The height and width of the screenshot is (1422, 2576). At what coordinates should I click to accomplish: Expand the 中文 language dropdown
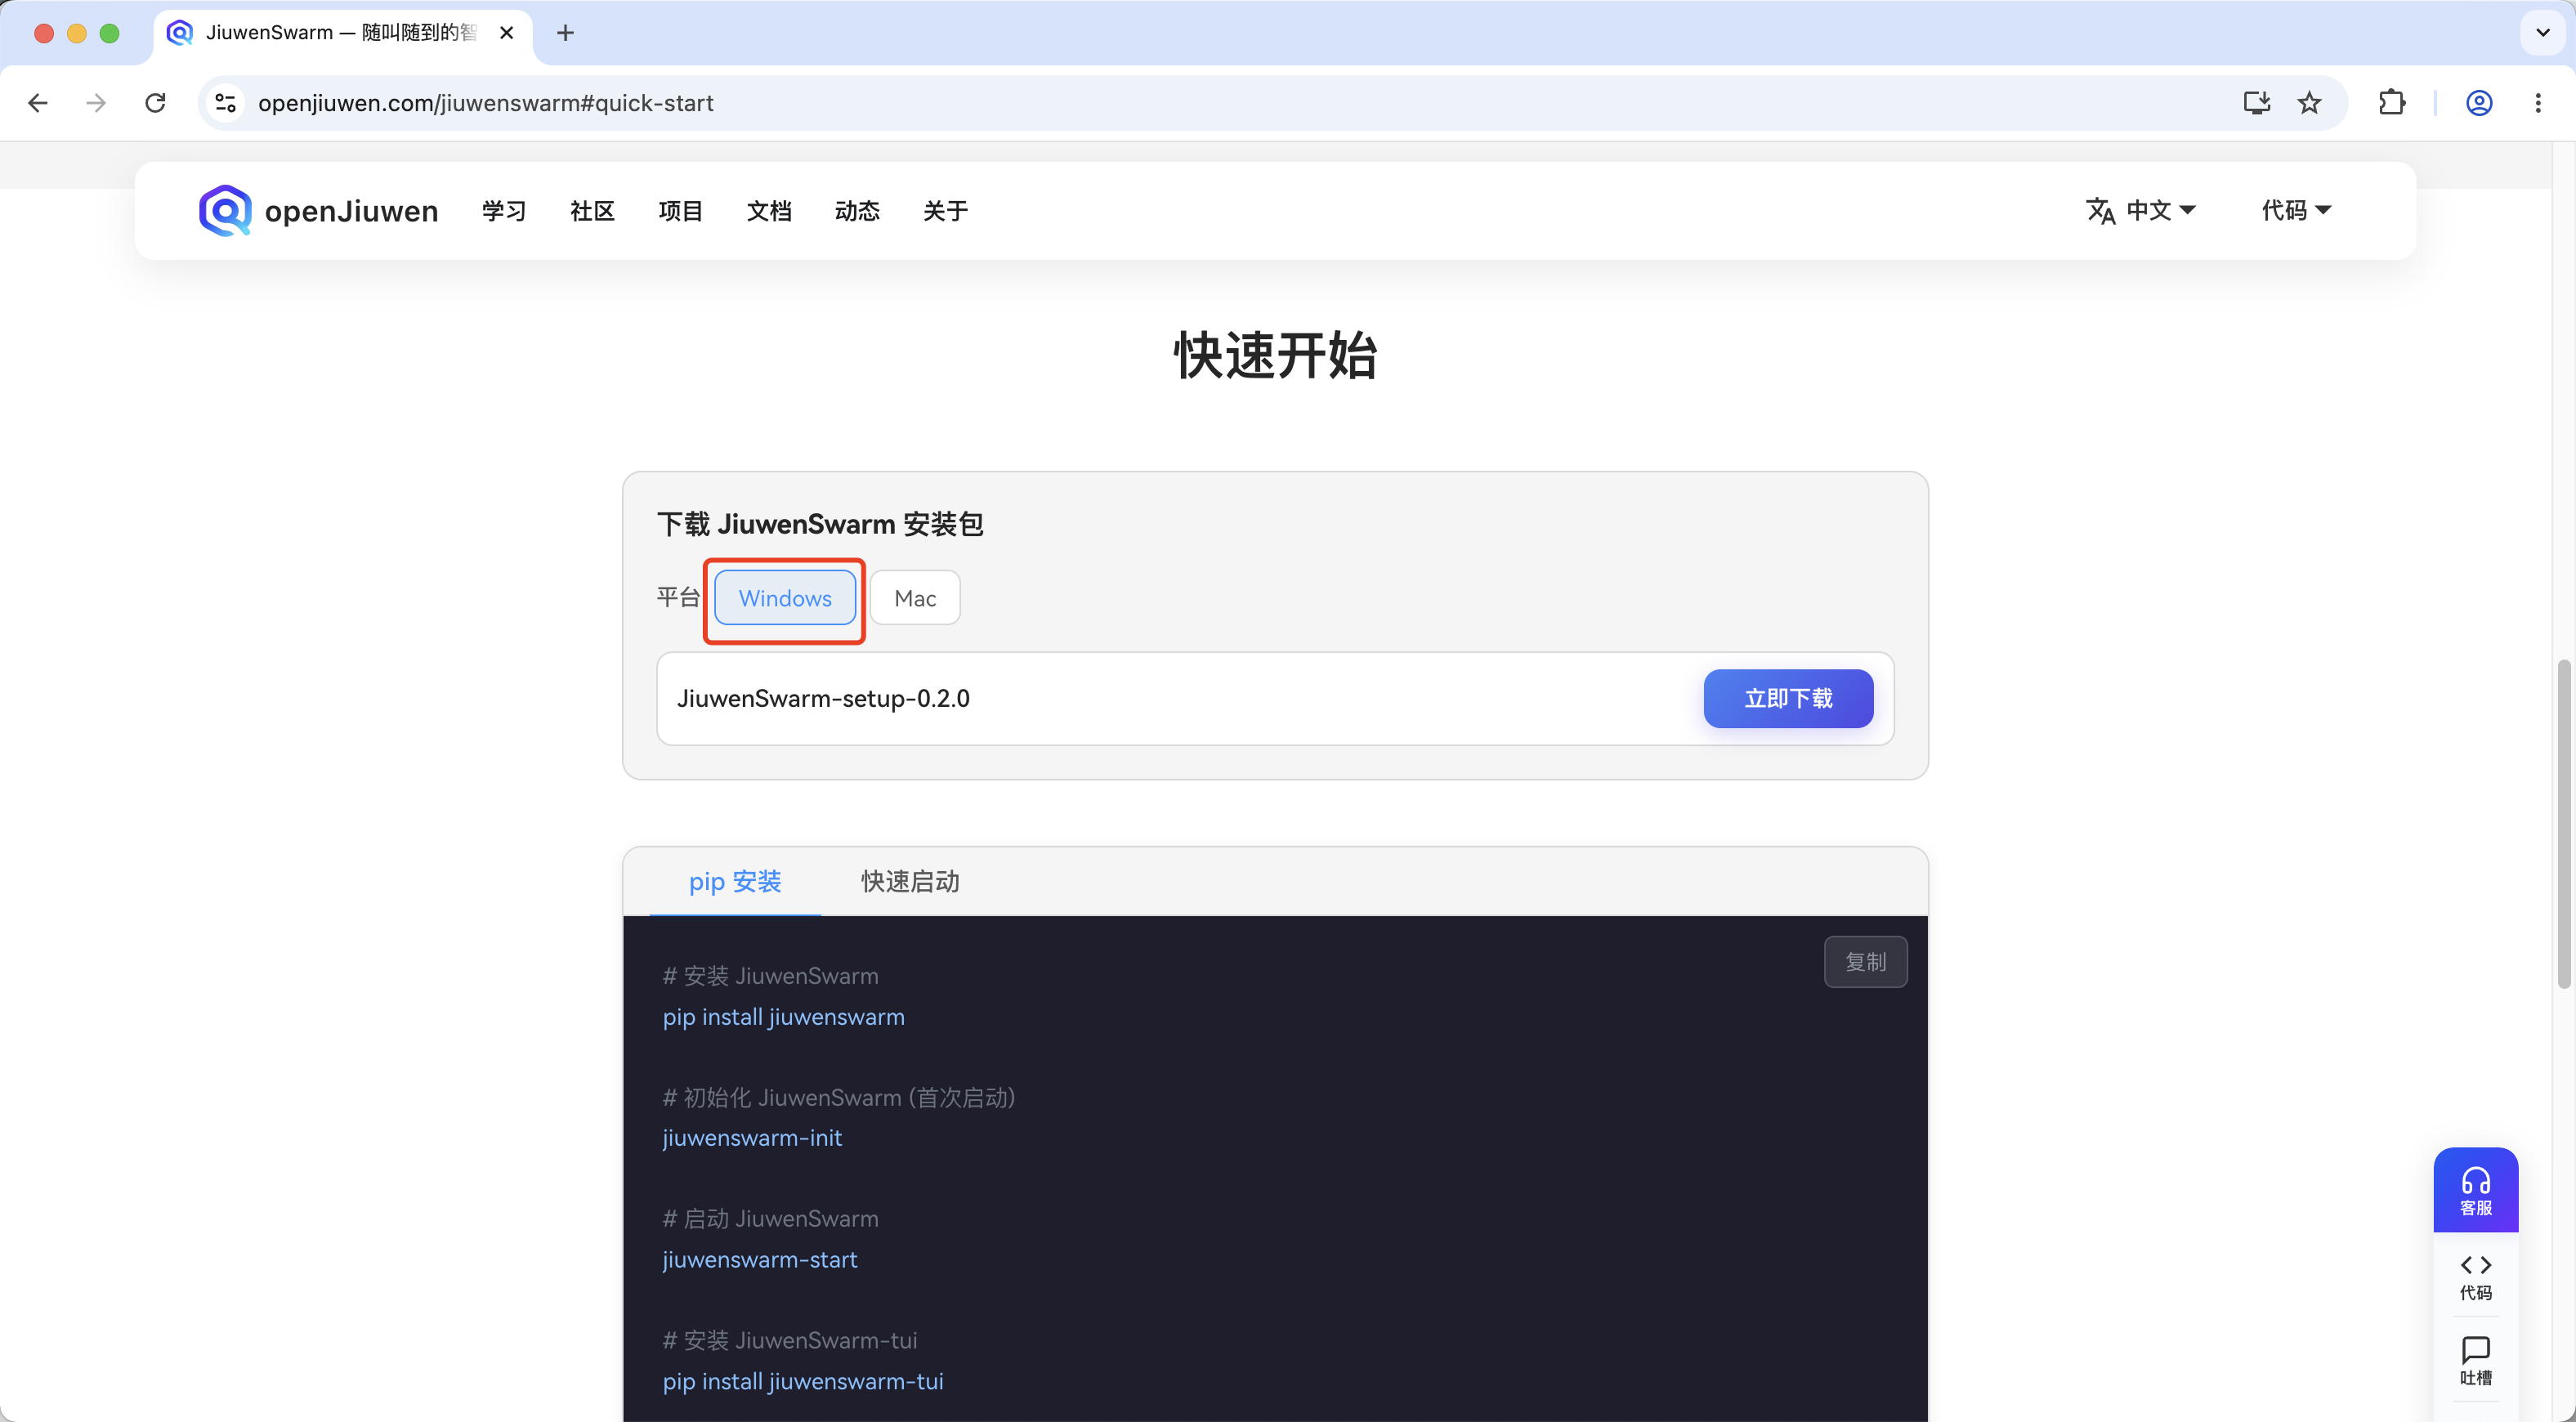[2141, 210]
